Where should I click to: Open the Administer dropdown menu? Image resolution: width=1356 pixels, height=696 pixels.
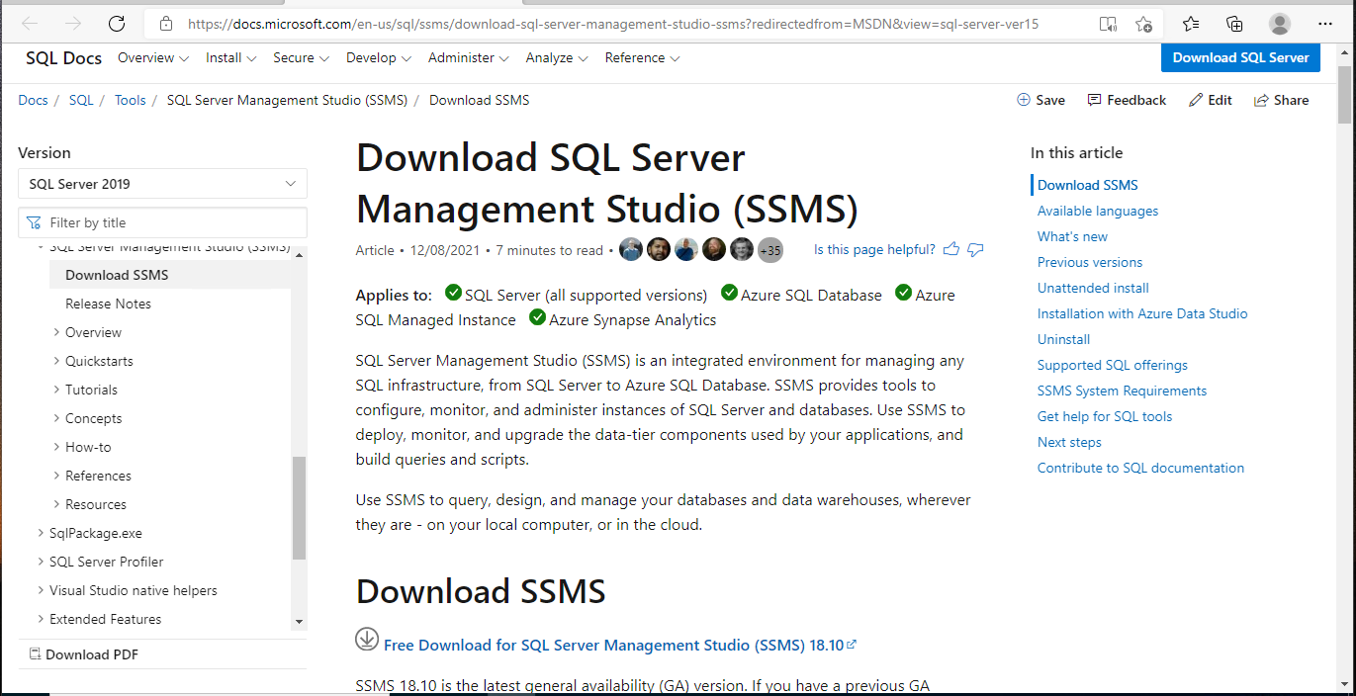pos(469,57)
